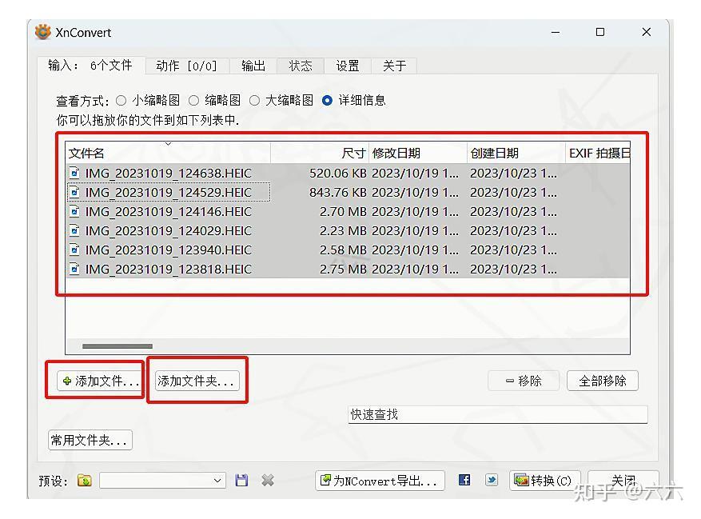
Task: Click the horizontal scrollbar in file list
Action: coord(117,345)
